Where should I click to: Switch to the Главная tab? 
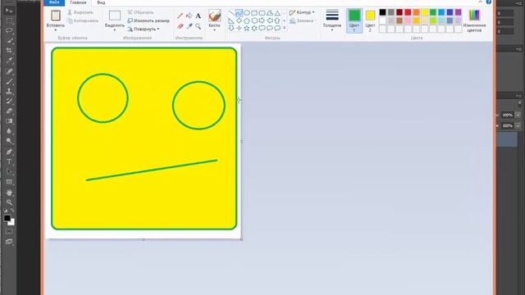(x=78, y=2)
